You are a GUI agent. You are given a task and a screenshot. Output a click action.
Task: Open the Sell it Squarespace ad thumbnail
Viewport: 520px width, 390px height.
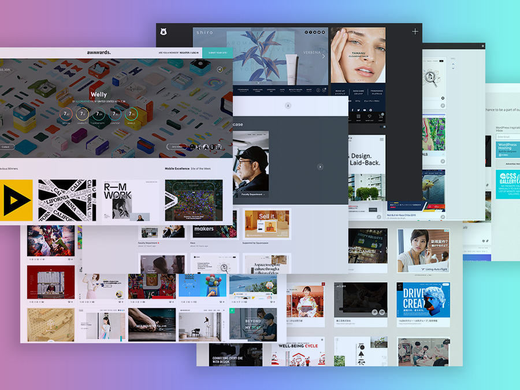click(x=267, y=225)
